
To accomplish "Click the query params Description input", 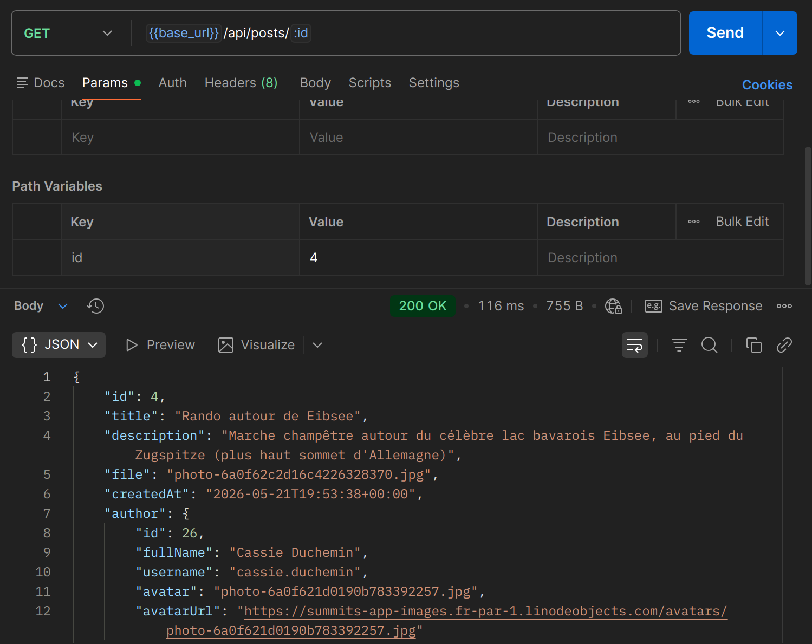I will (660, 138).
